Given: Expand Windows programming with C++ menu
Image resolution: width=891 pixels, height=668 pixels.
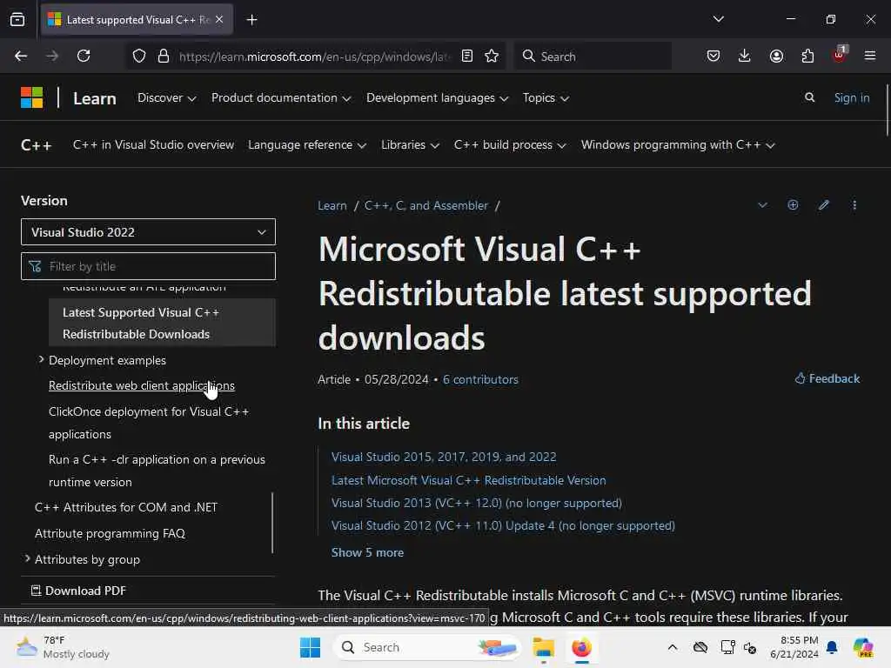Looking at the screenshot, I should pos(678,145).
